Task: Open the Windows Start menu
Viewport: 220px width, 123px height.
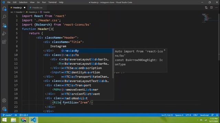Action: coord(4,120)
